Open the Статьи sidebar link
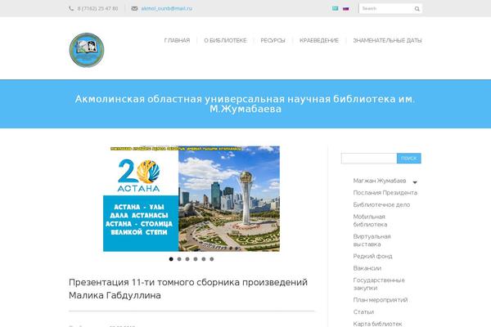491x327 pixels. pyautogui.click(x=363, y=312)
